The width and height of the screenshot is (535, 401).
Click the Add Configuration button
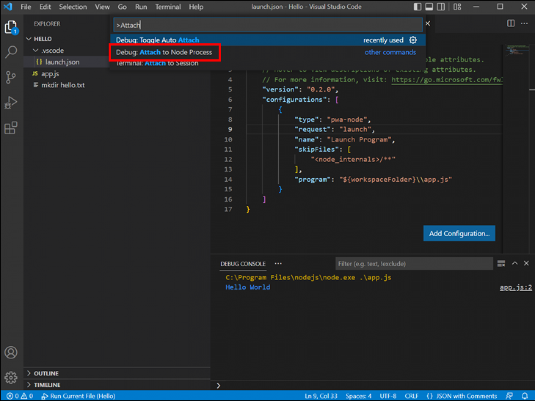coord(459,233)
